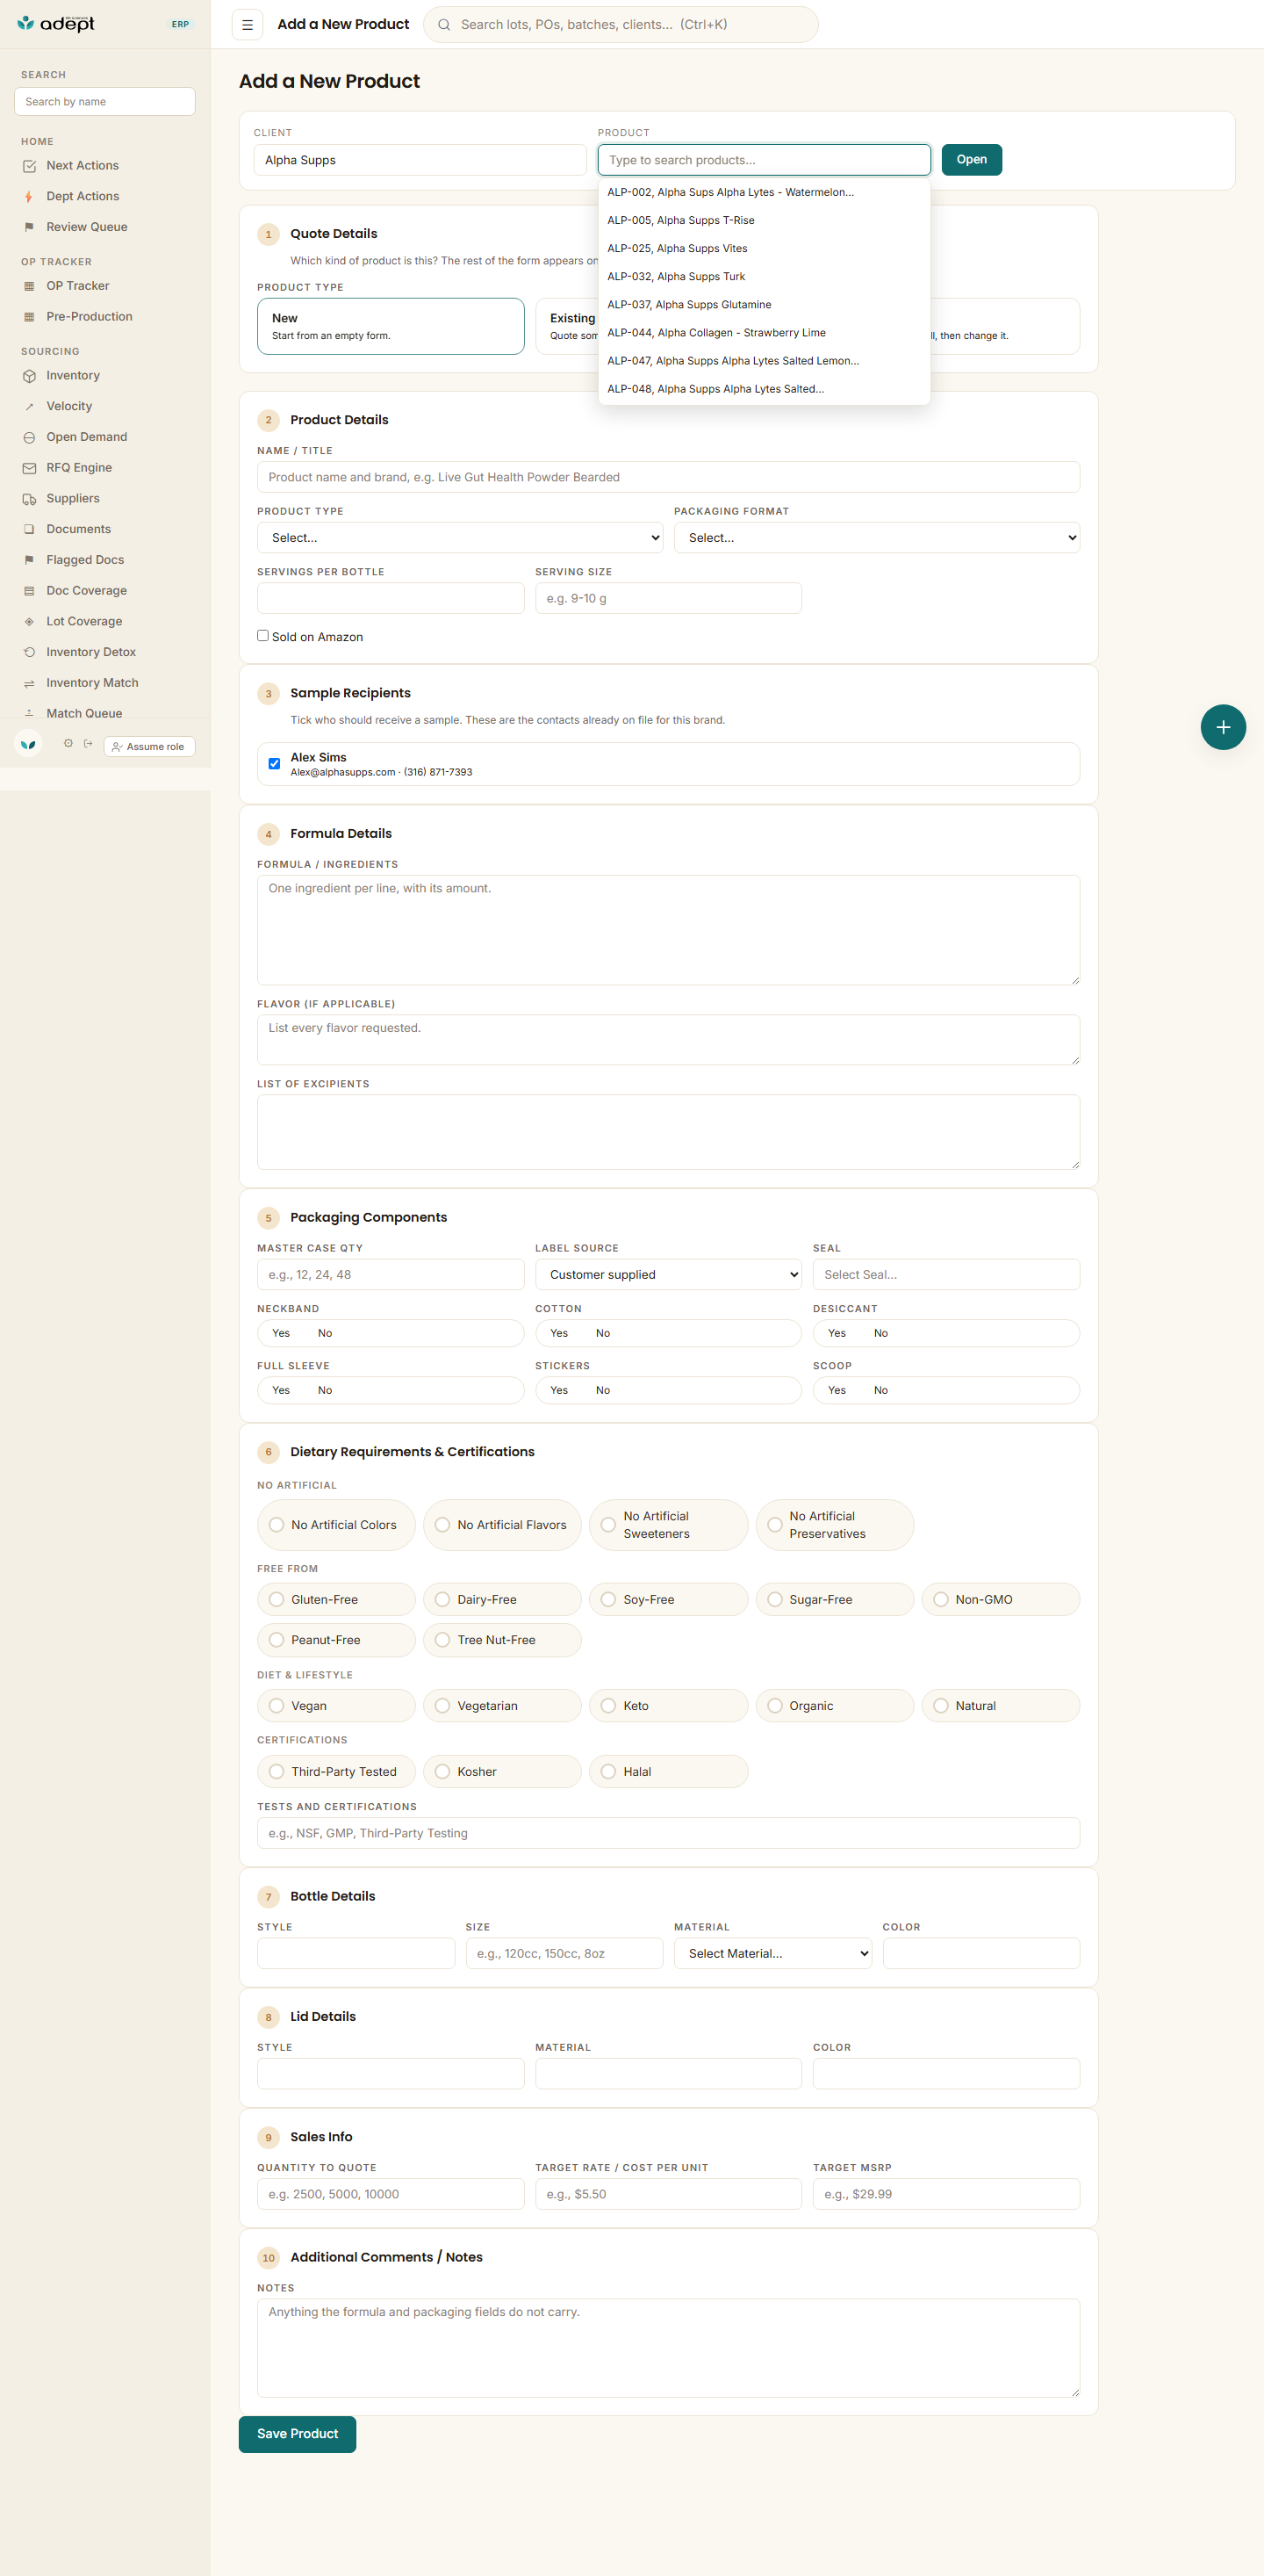Click the Velocity arrow icon
The image size is (1264, 2576).
click(x=29, y=407)
